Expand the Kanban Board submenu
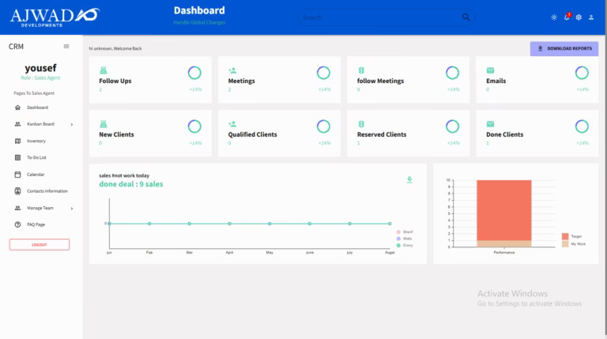 pyautogui.click(x=71, y=124)
